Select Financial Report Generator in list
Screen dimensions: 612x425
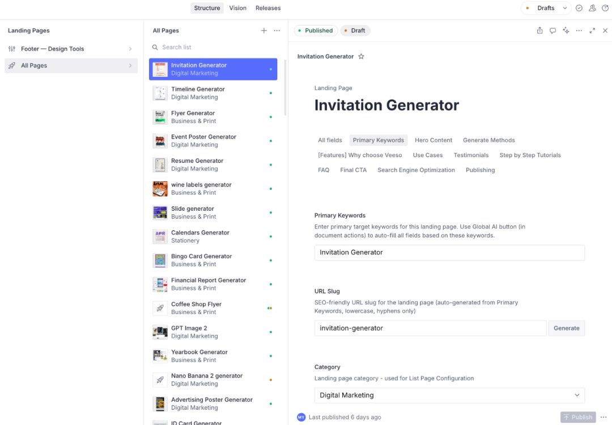pyautogui.click(x=213, y=284)
